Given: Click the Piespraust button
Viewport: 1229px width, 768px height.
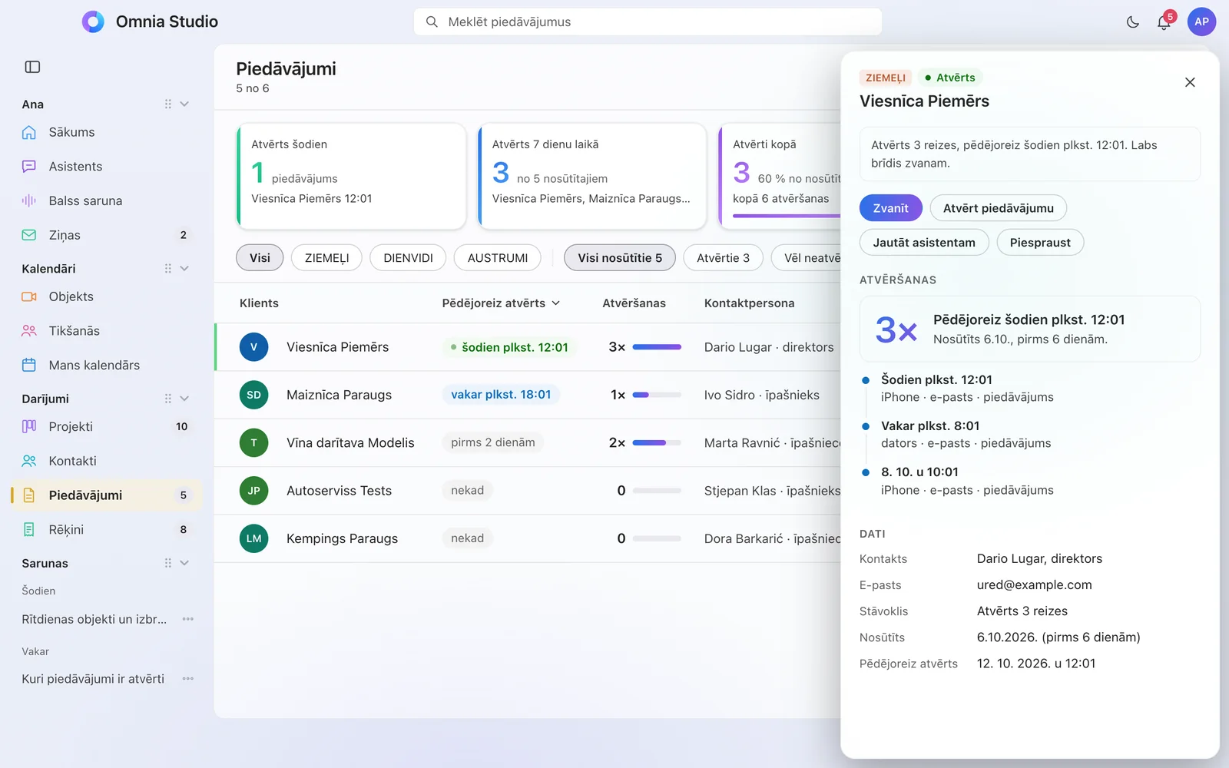Looking at the screenshot, I should (1040, 243).
